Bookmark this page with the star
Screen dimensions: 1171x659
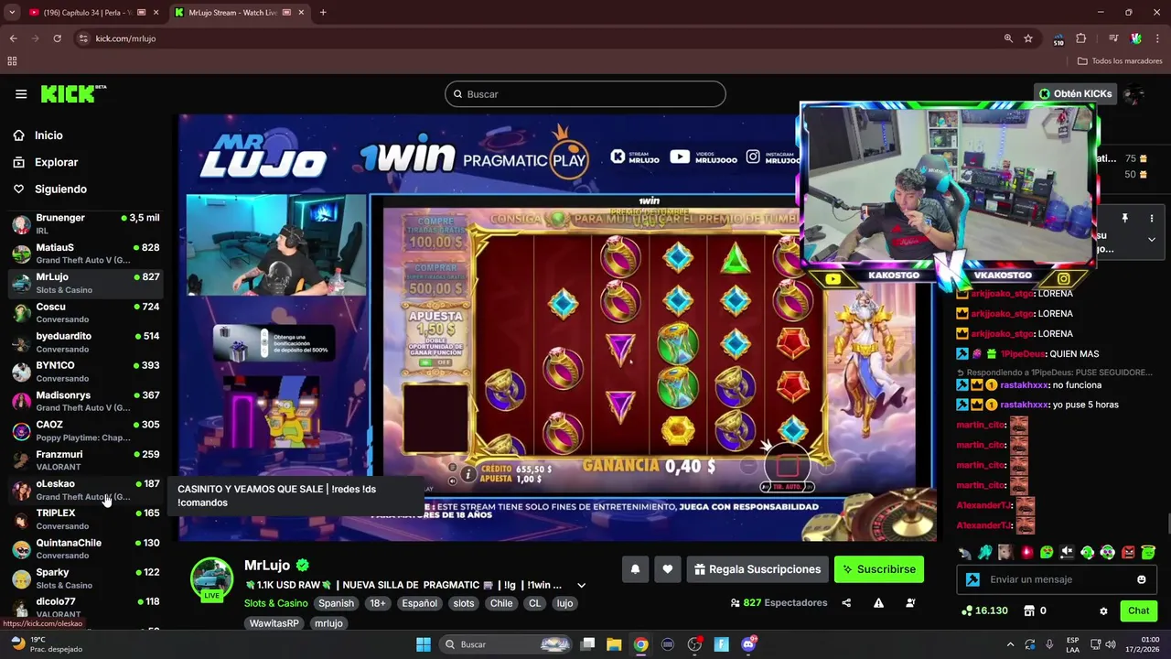1028,38
